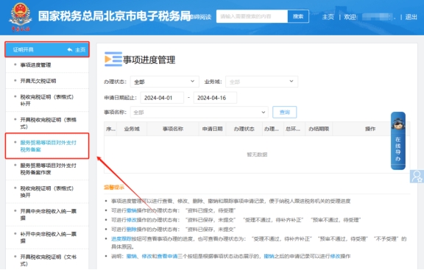Click the site title 国家税务总局北京市电子税务局

tap(114, 16)
